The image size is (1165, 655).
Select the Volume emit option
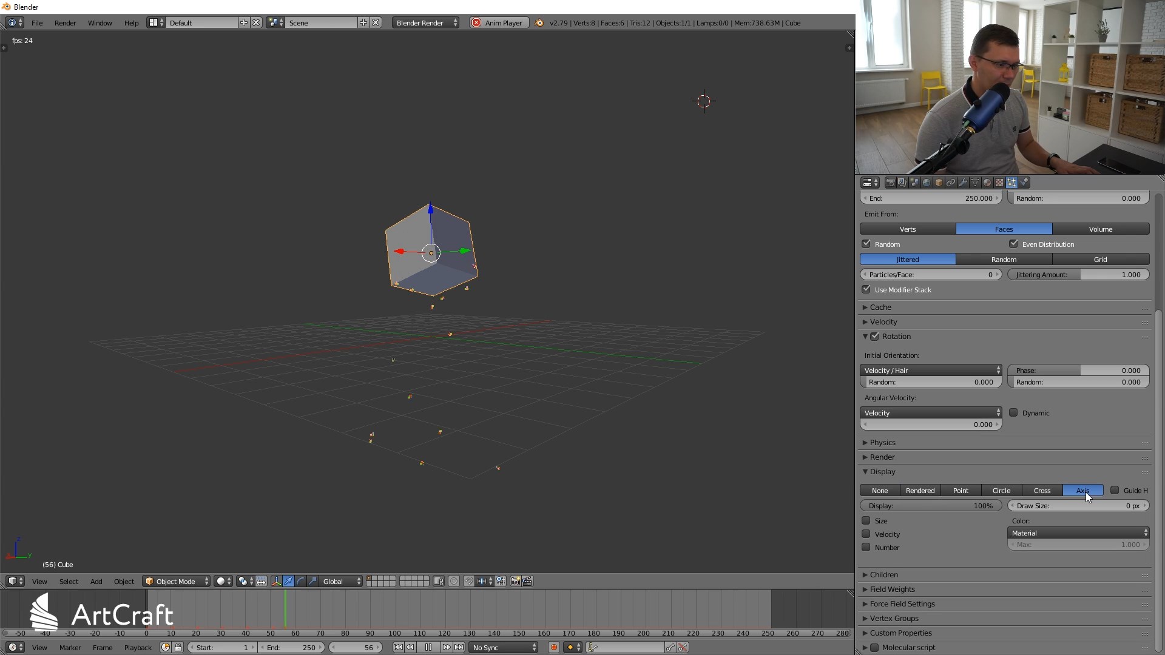[x=1100, y=229]
